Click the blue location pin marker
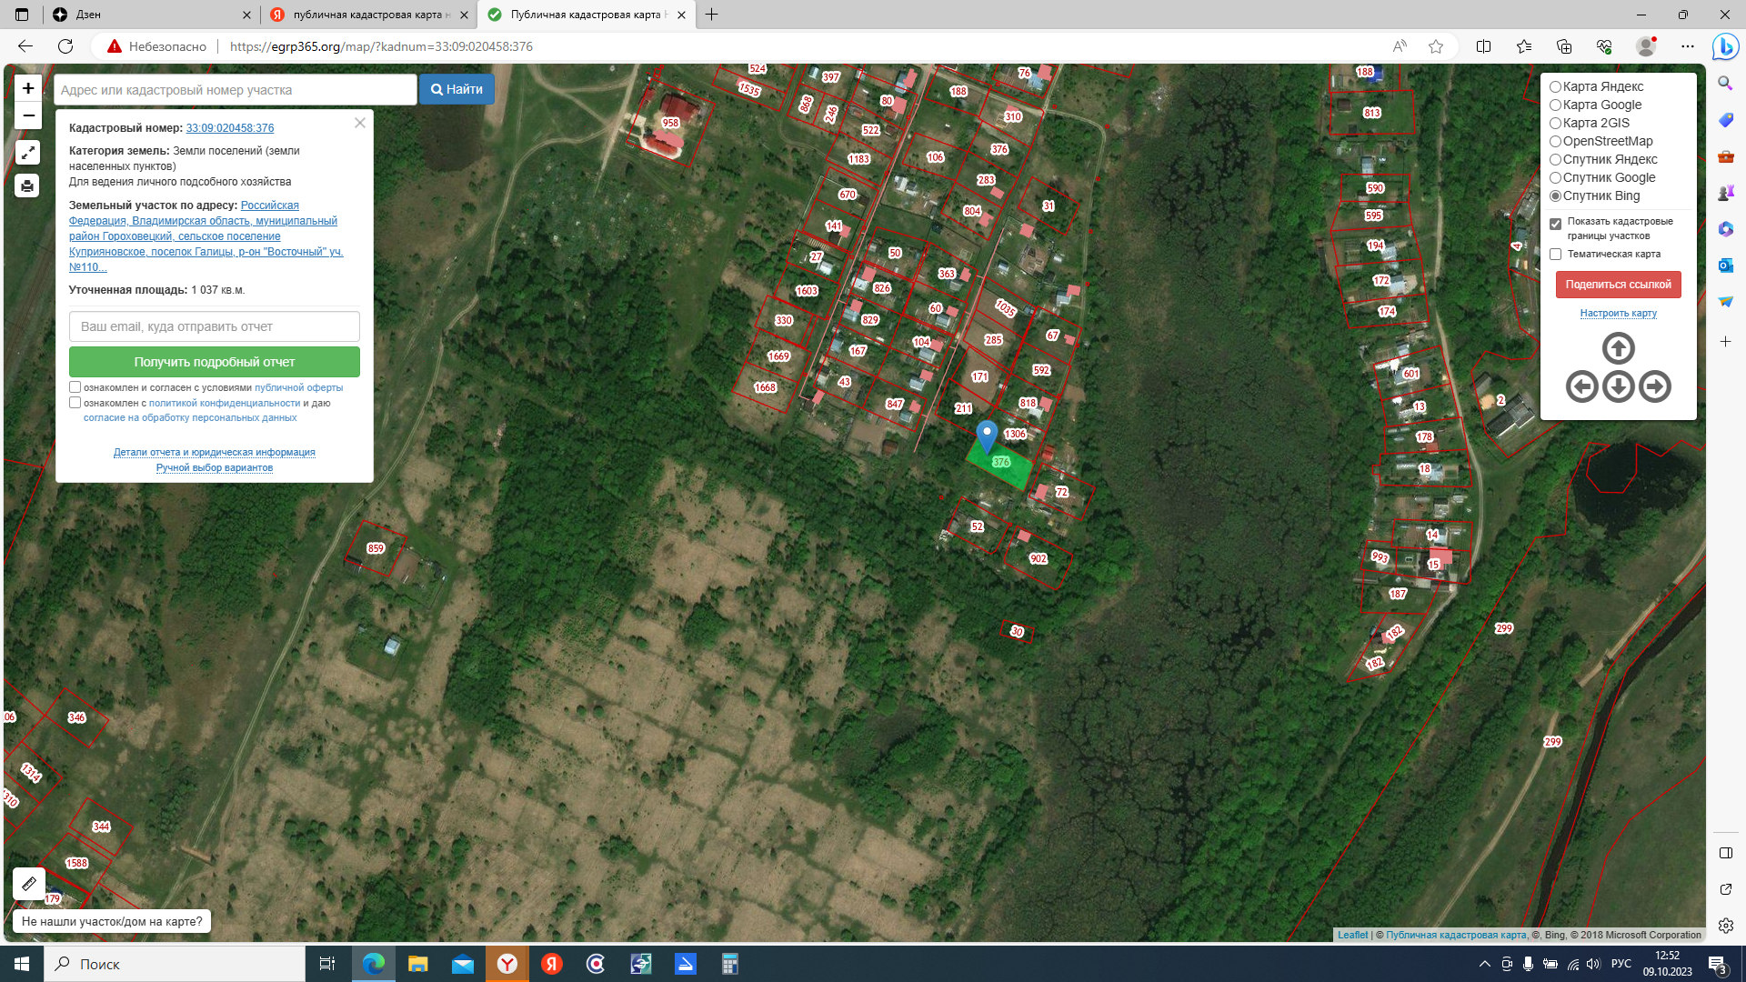Viewport: 1746px width, 982px height. (x=987, y=435)
